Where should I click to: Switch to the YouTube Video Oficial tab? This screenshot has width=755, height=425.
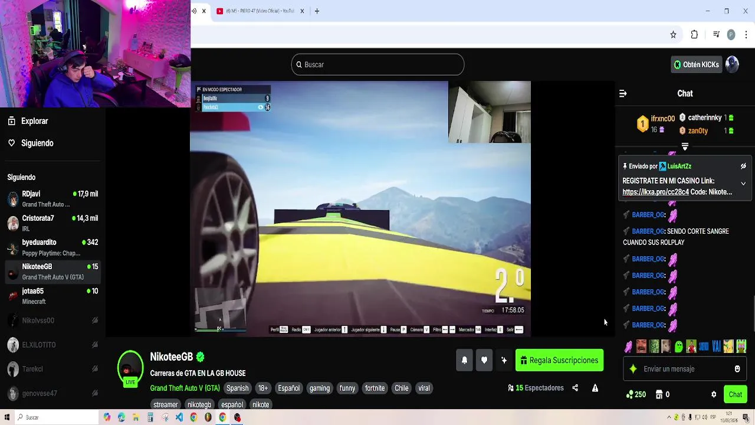260,11
